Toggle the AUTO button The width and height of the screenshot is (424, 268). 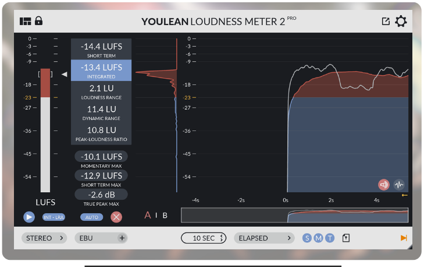(92, 217)
